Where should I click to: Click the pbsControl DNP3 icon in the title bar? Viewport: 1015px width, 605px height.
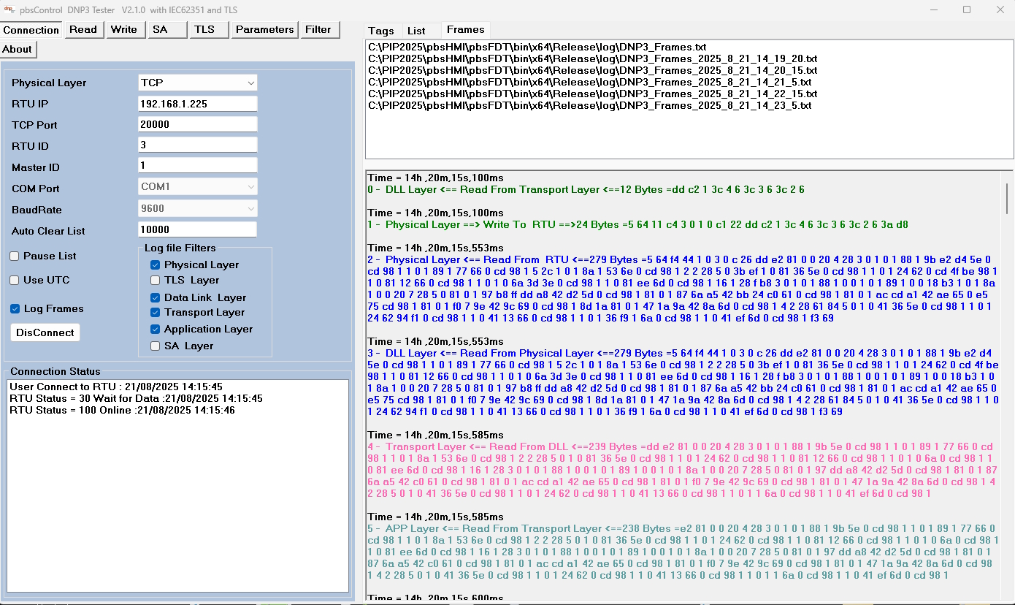pyautogui.click(x=10, y=9)
